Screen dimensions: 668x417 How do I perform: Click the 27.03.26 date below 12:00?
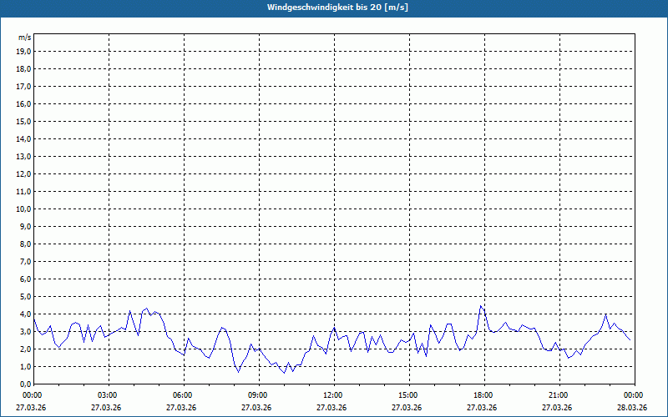[332, 408]
